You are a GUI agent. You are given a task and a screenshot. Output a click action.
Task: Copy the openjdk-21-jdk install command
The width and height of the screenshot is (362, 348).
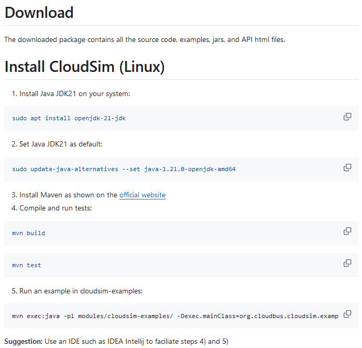[x=347, y=117]
